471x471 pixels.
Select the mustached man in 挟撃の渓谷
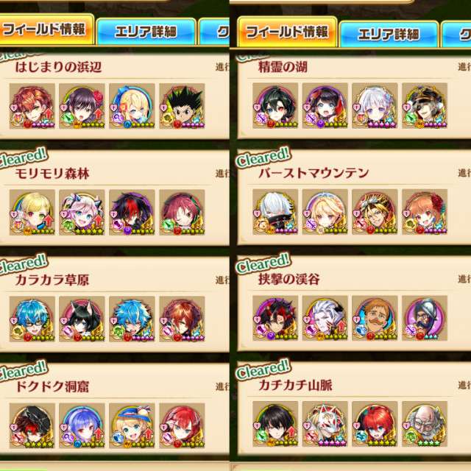click(375, 319)
